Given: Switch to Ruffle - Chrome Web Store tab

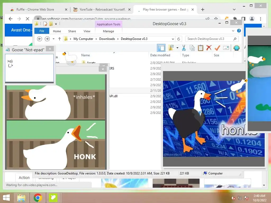Looking at the screenshot, I should [35, 10].
